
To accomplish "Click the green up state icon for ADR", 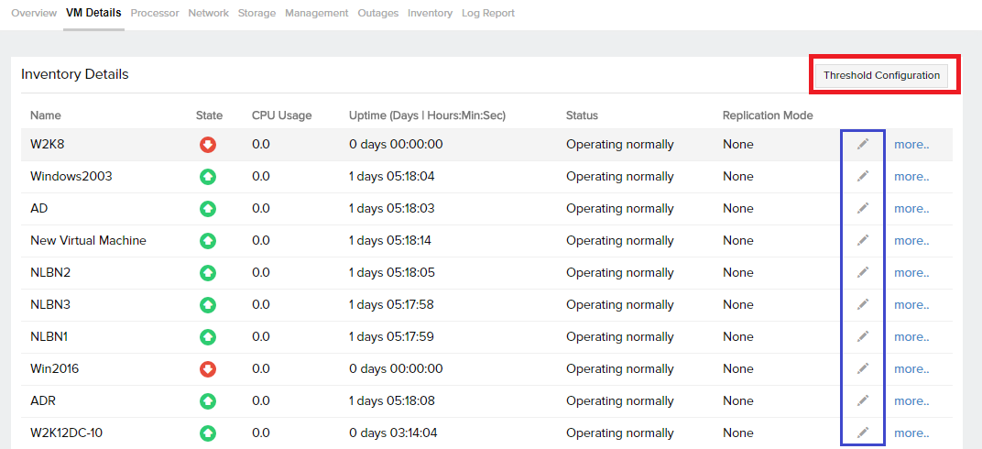I will [208, 401].
